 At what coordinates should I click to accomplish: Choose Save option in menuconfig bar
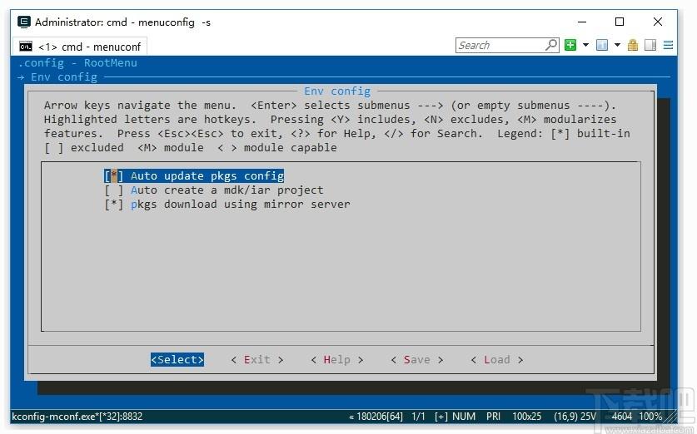pyautogui.click(x=417, y=359)
